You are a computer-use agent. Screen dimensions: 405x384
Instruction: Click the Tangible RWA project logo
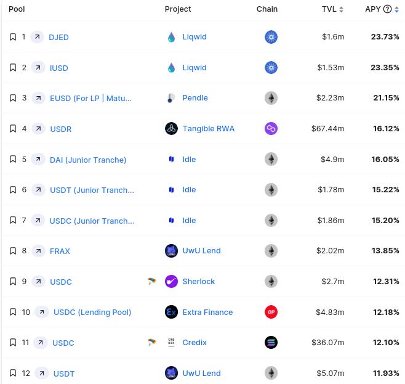tap(171, 128)
